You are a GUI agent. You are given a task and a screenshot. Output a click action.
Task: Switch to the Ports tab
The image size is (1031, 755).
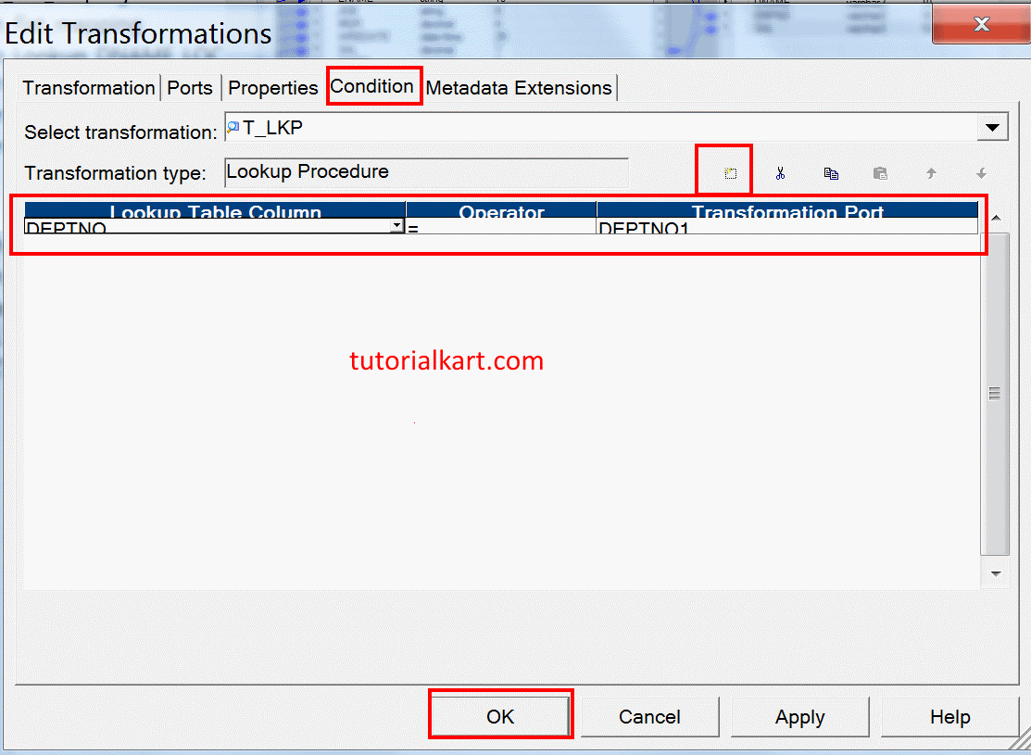pyautogui.click(x=190, y=87)
